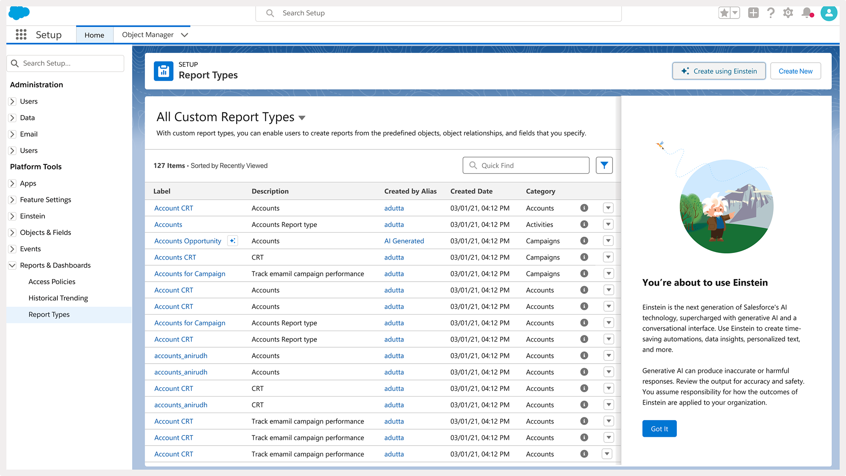The height and width of the screenshot is (476, 846).
Task: Click the Got It button
Action: pyautogui.click(x=659, y=429)
